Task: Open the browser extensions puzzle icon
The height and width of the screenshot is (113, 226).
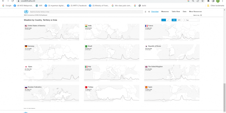Action: 209,1
